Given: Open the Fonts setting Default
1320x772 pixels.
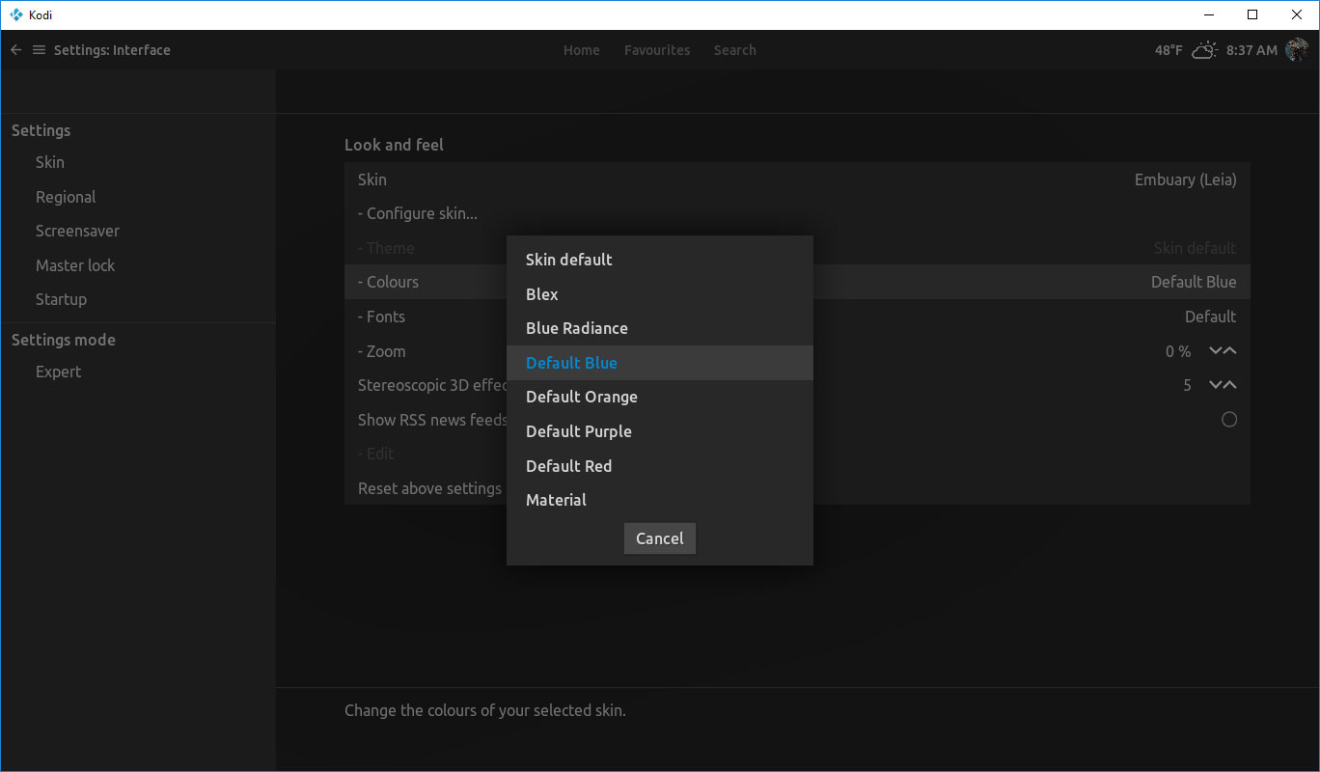Looking at the screenshot, I should (x=797, y=317).
